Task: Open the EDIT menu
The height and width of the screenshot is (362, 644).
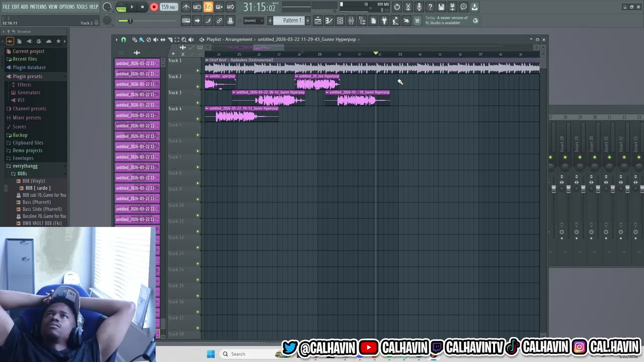Action: click(x=16, y=7)
